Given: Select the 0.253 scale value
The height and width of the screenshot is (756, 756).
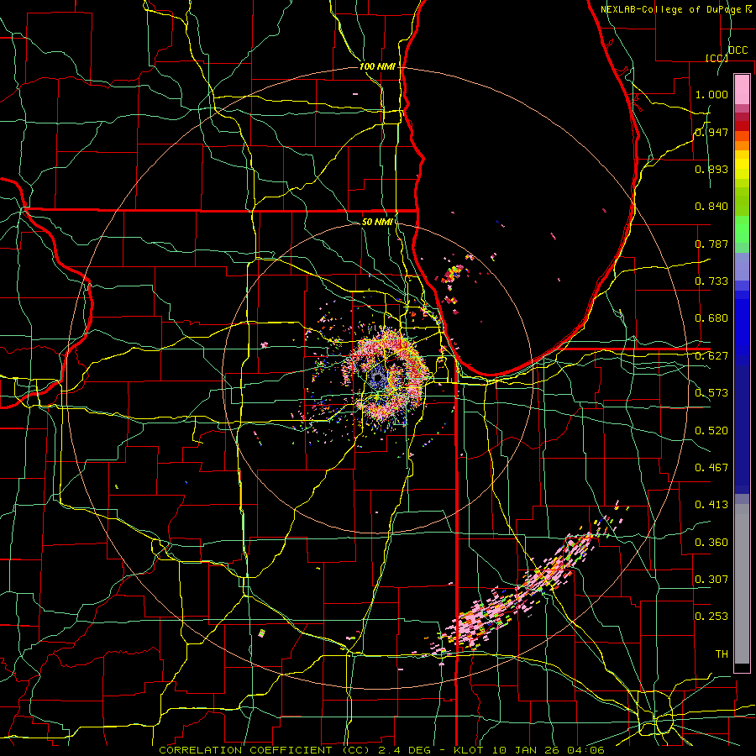Looking at the screenshot, I should tap(711, 617).
